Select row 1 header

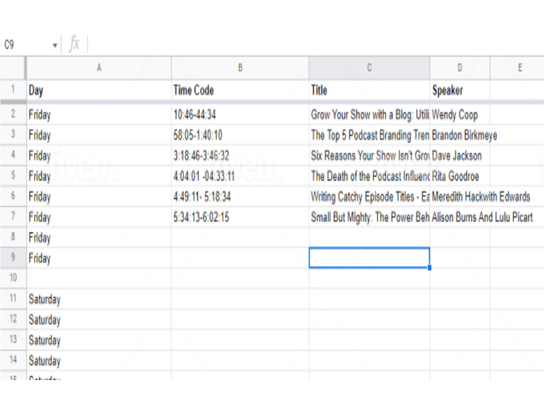click(x=13, y=90)
